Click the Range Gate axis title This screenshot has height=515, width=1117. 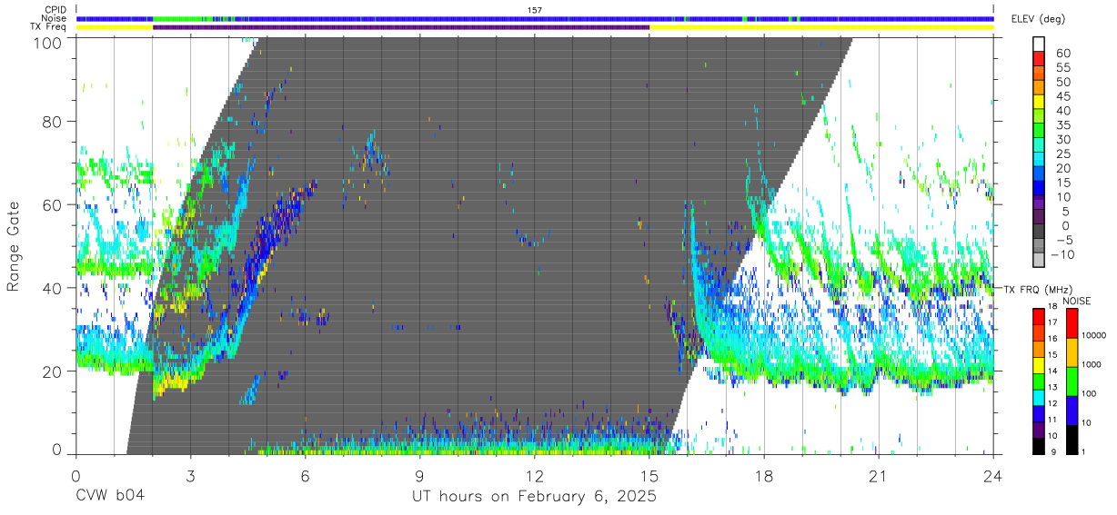tap(14, 247)
